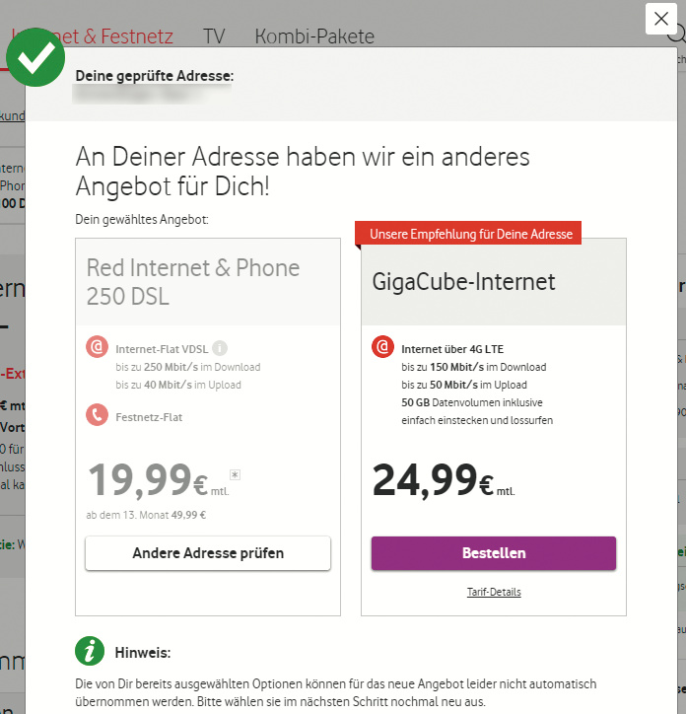The image size is (686, 714).
Task: Click the green Hinweis info icon
Action: point(90,651)
